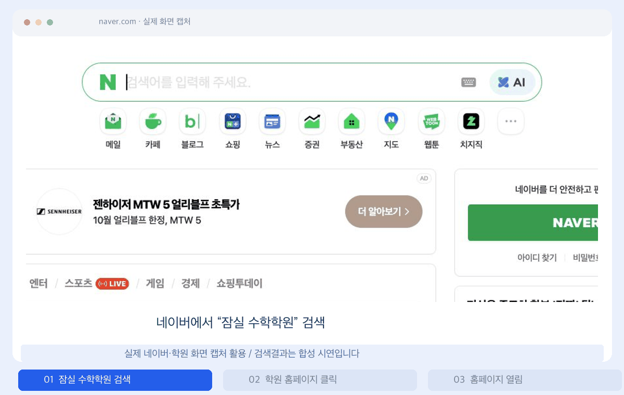Select the 경제 tab
624x395 pixels.
click(190, 283)
